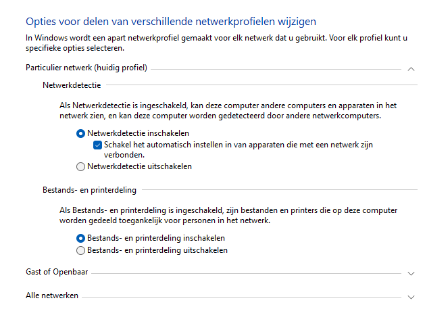Screen dimensions: 425x332
Task: Open the "Alle netwerken" profile header text
Action: (52, 295)
